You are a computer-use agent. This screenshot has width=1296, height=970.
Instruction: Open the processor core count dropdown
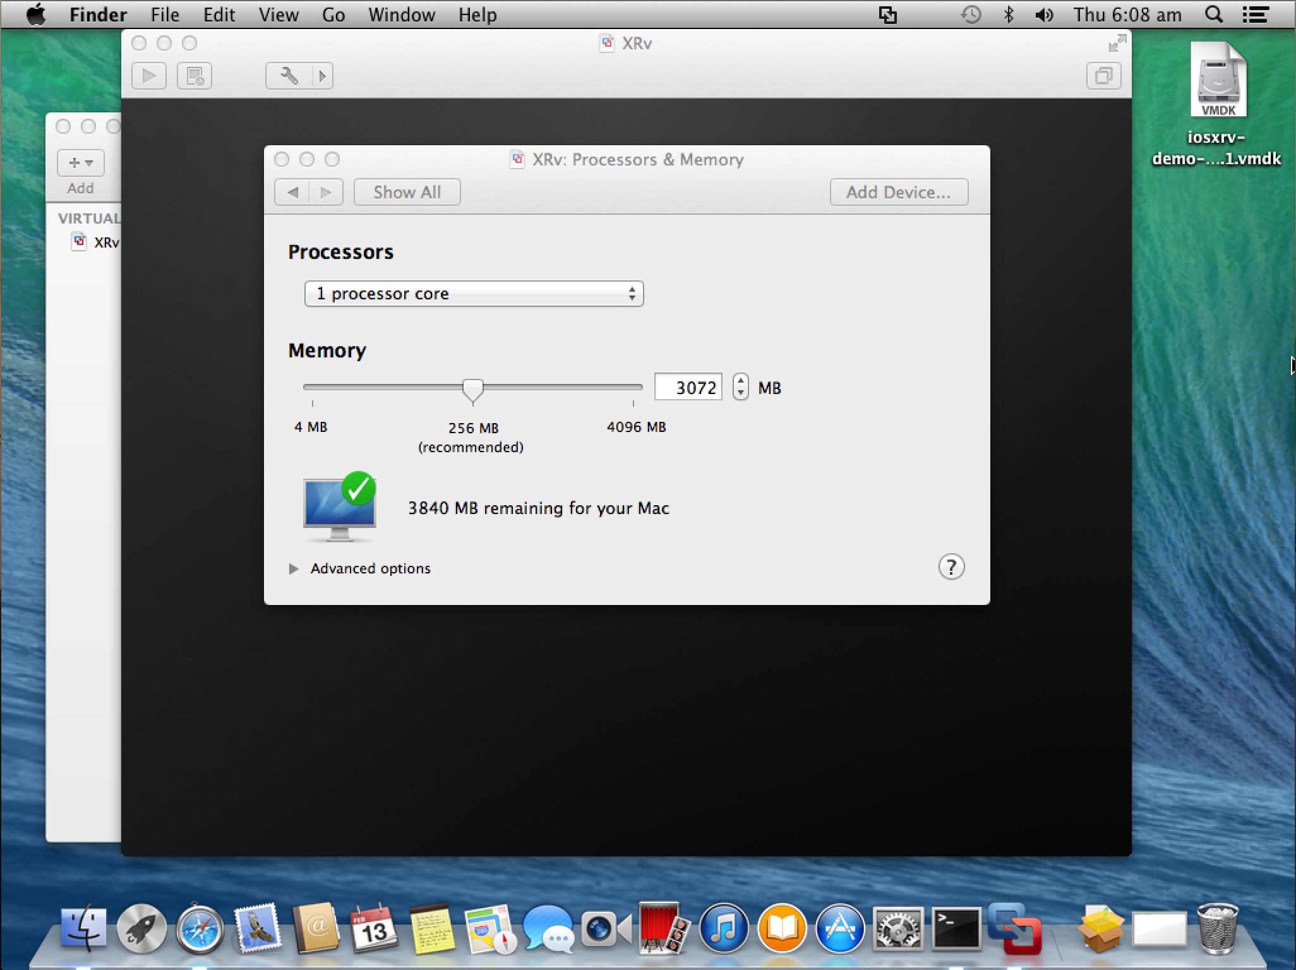click(474, 294)
